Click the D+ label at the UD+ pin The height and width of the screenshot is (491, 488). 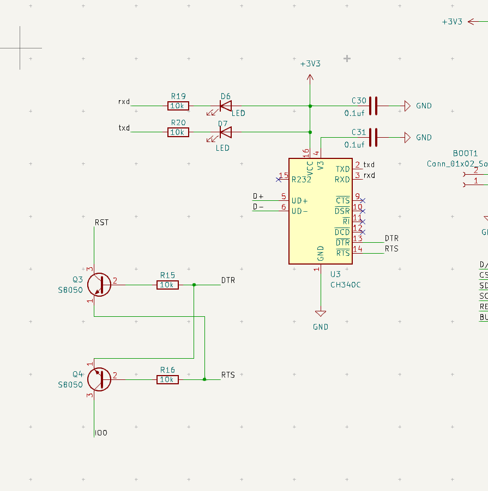coord(258,196)
